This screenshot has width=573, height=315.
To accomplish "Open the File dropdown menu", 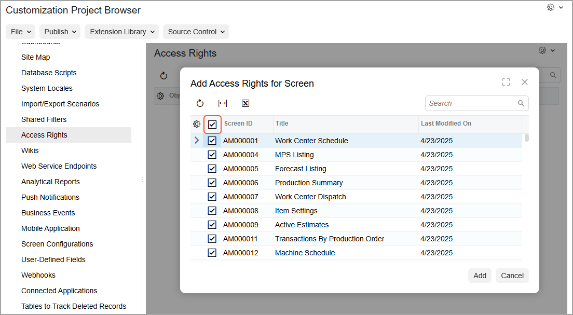I will 21,32.
